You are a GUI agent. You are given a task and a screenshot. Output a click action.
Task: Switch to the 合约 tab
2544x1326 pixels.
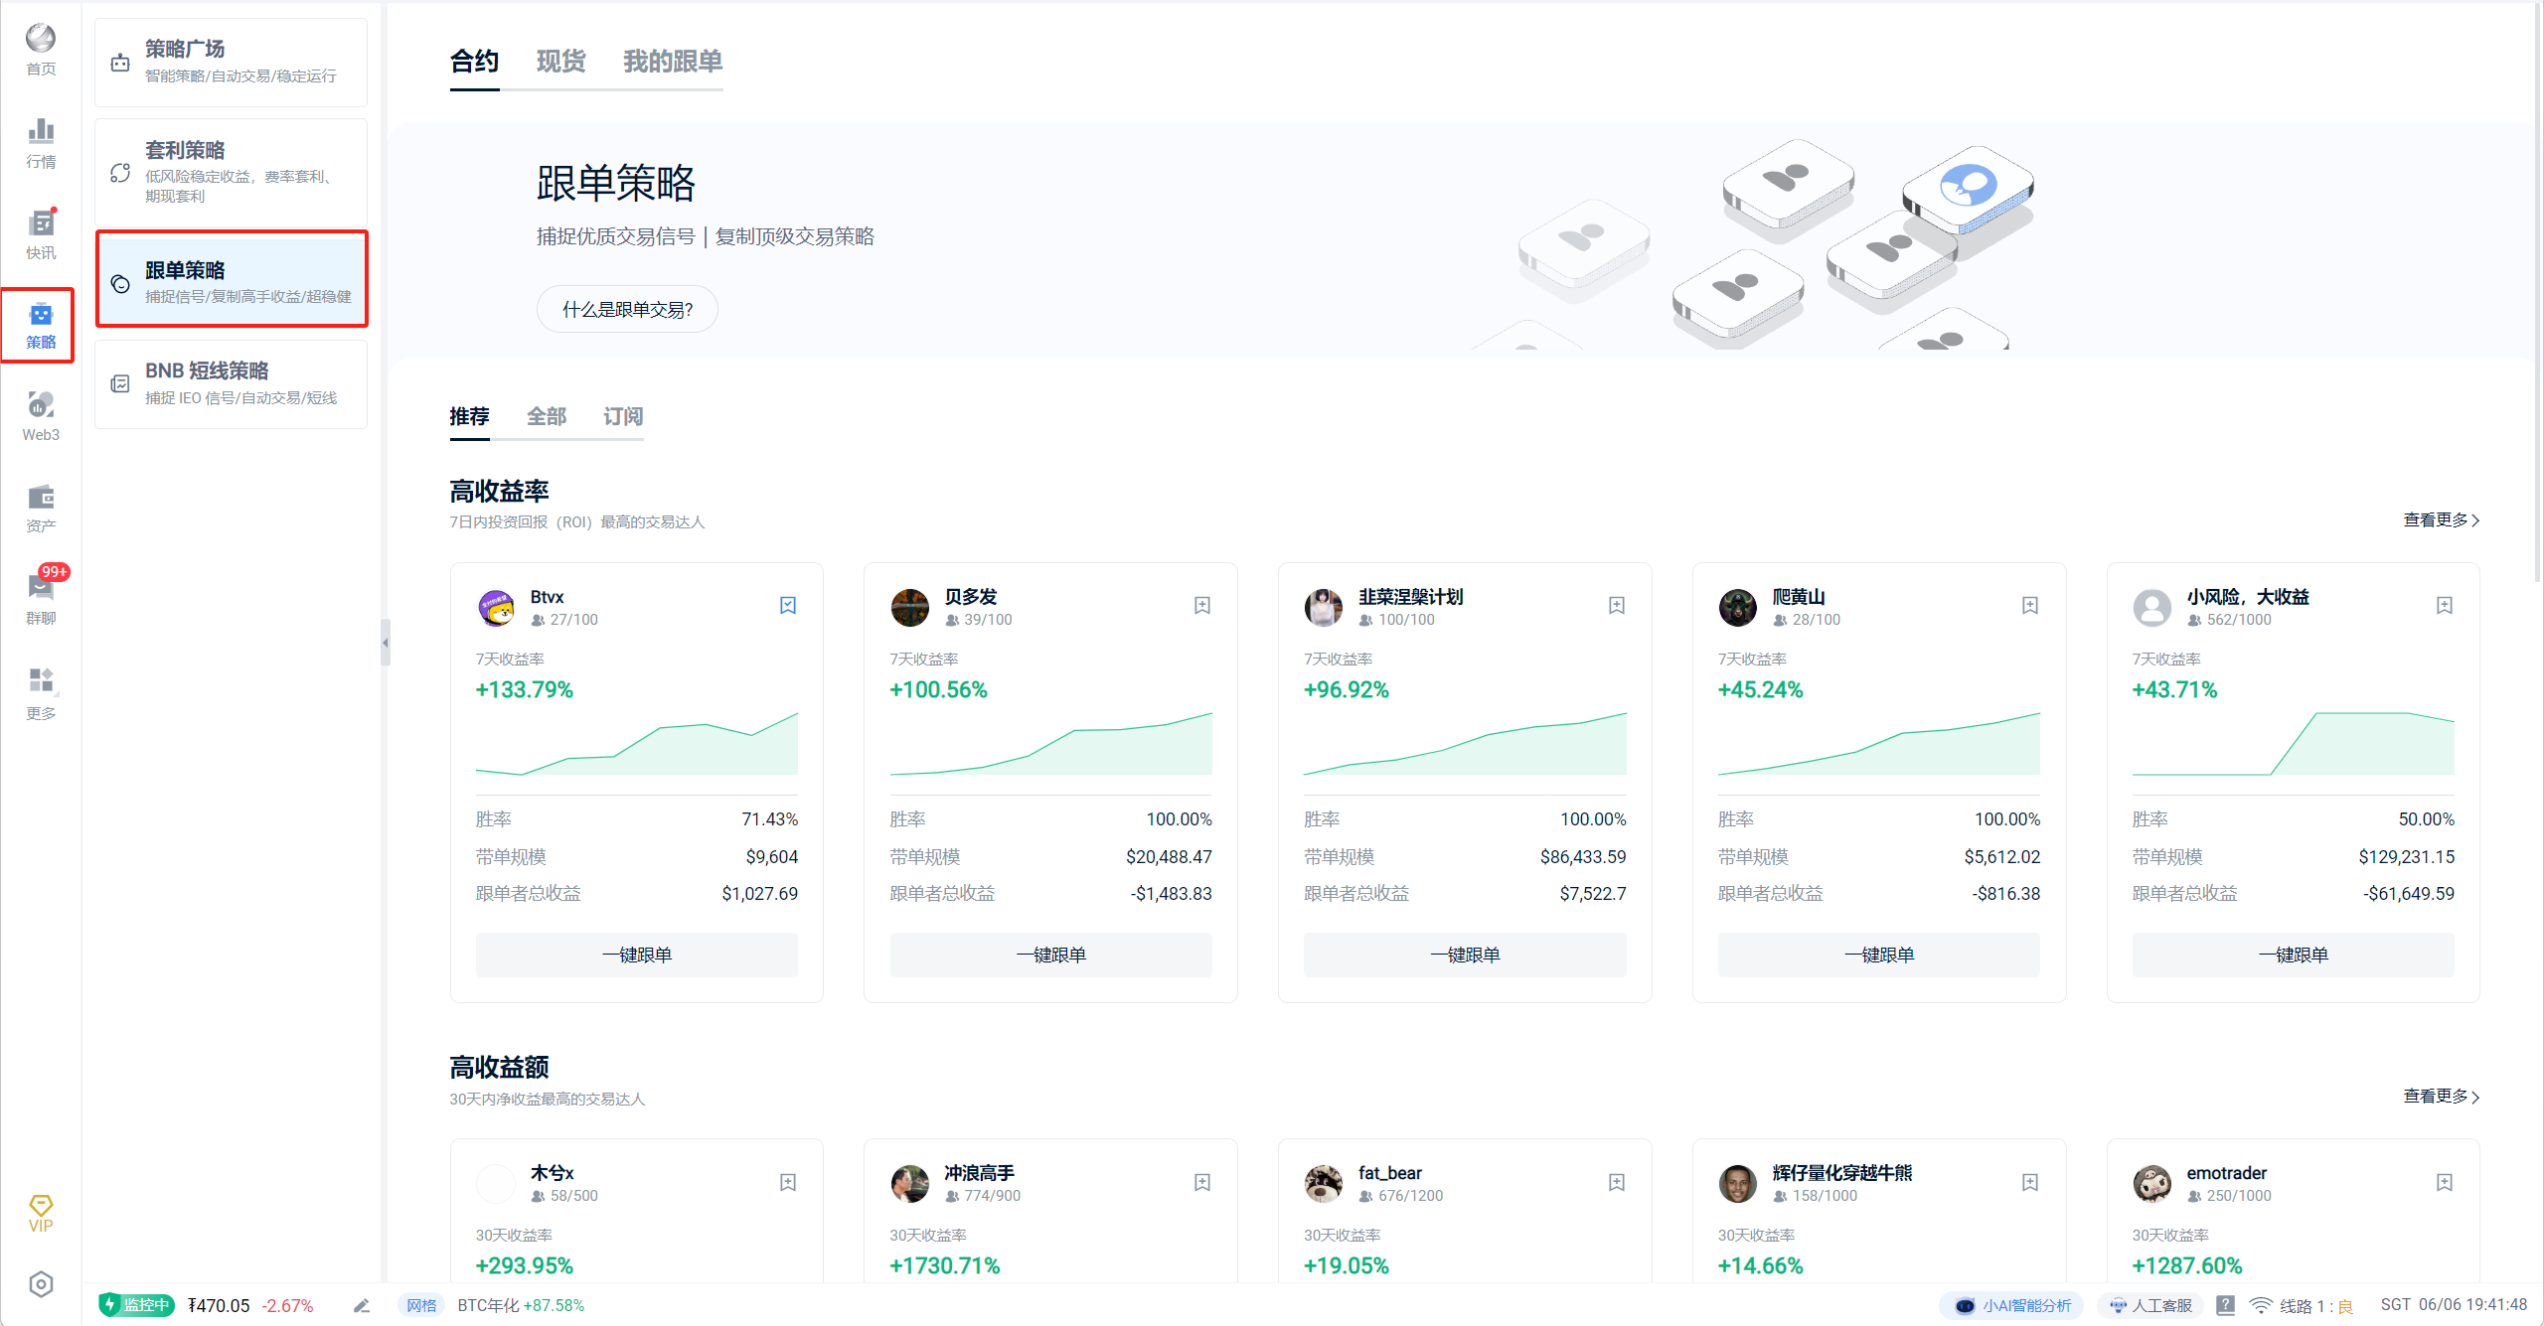pyautogui.click(x=474, y=62)
